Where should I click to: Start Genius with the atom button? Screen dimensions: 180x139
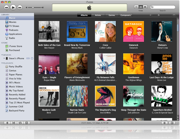(165, 123)
